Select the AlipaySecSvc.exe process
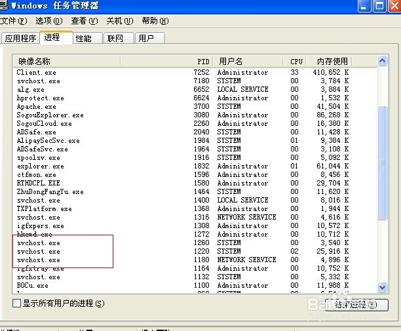 click(195, 140)
